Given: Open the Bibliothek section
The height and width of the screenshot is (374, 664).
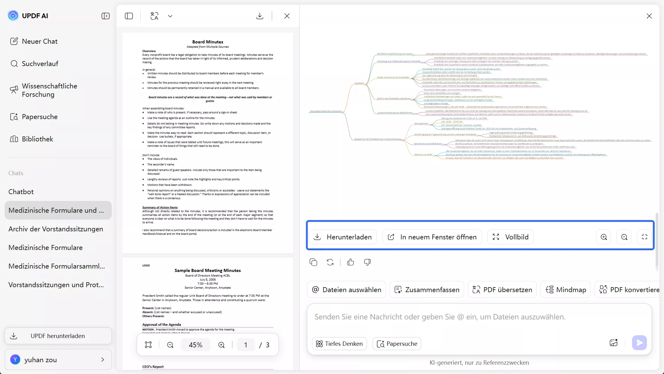Looking at the screenshot, I should (37, 139).
